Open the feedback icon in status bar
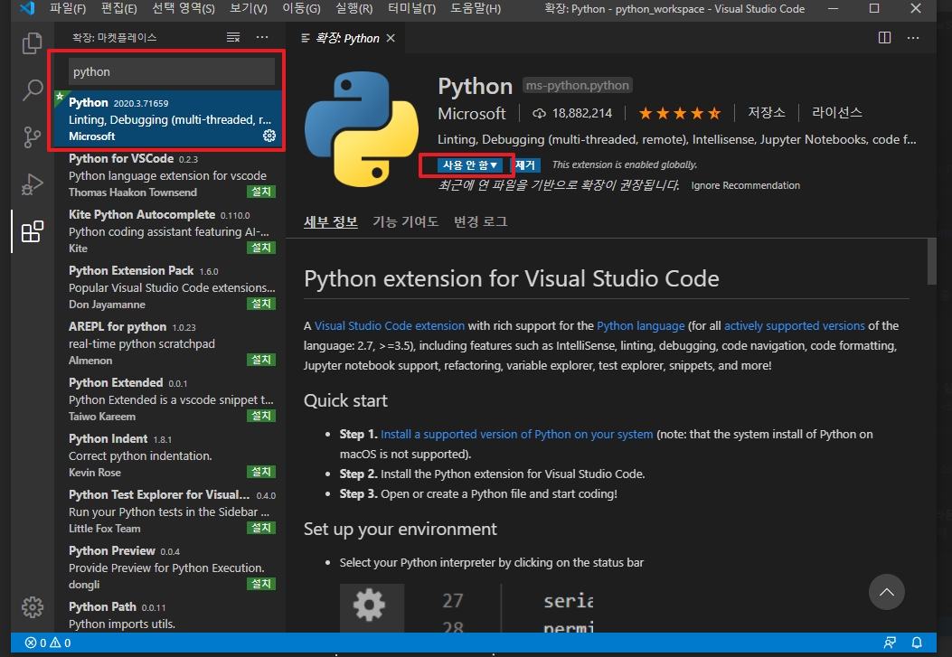This screenshot has height=657, width=952. tap(891, 643)
